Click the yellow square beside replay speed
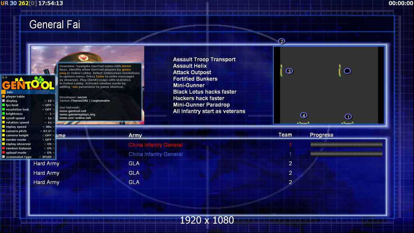 pyautogui.click(x=3, y=127)
